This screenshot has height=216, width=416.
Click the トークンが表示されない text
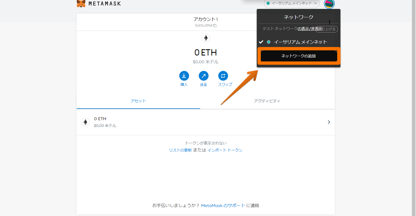[206, 143]
